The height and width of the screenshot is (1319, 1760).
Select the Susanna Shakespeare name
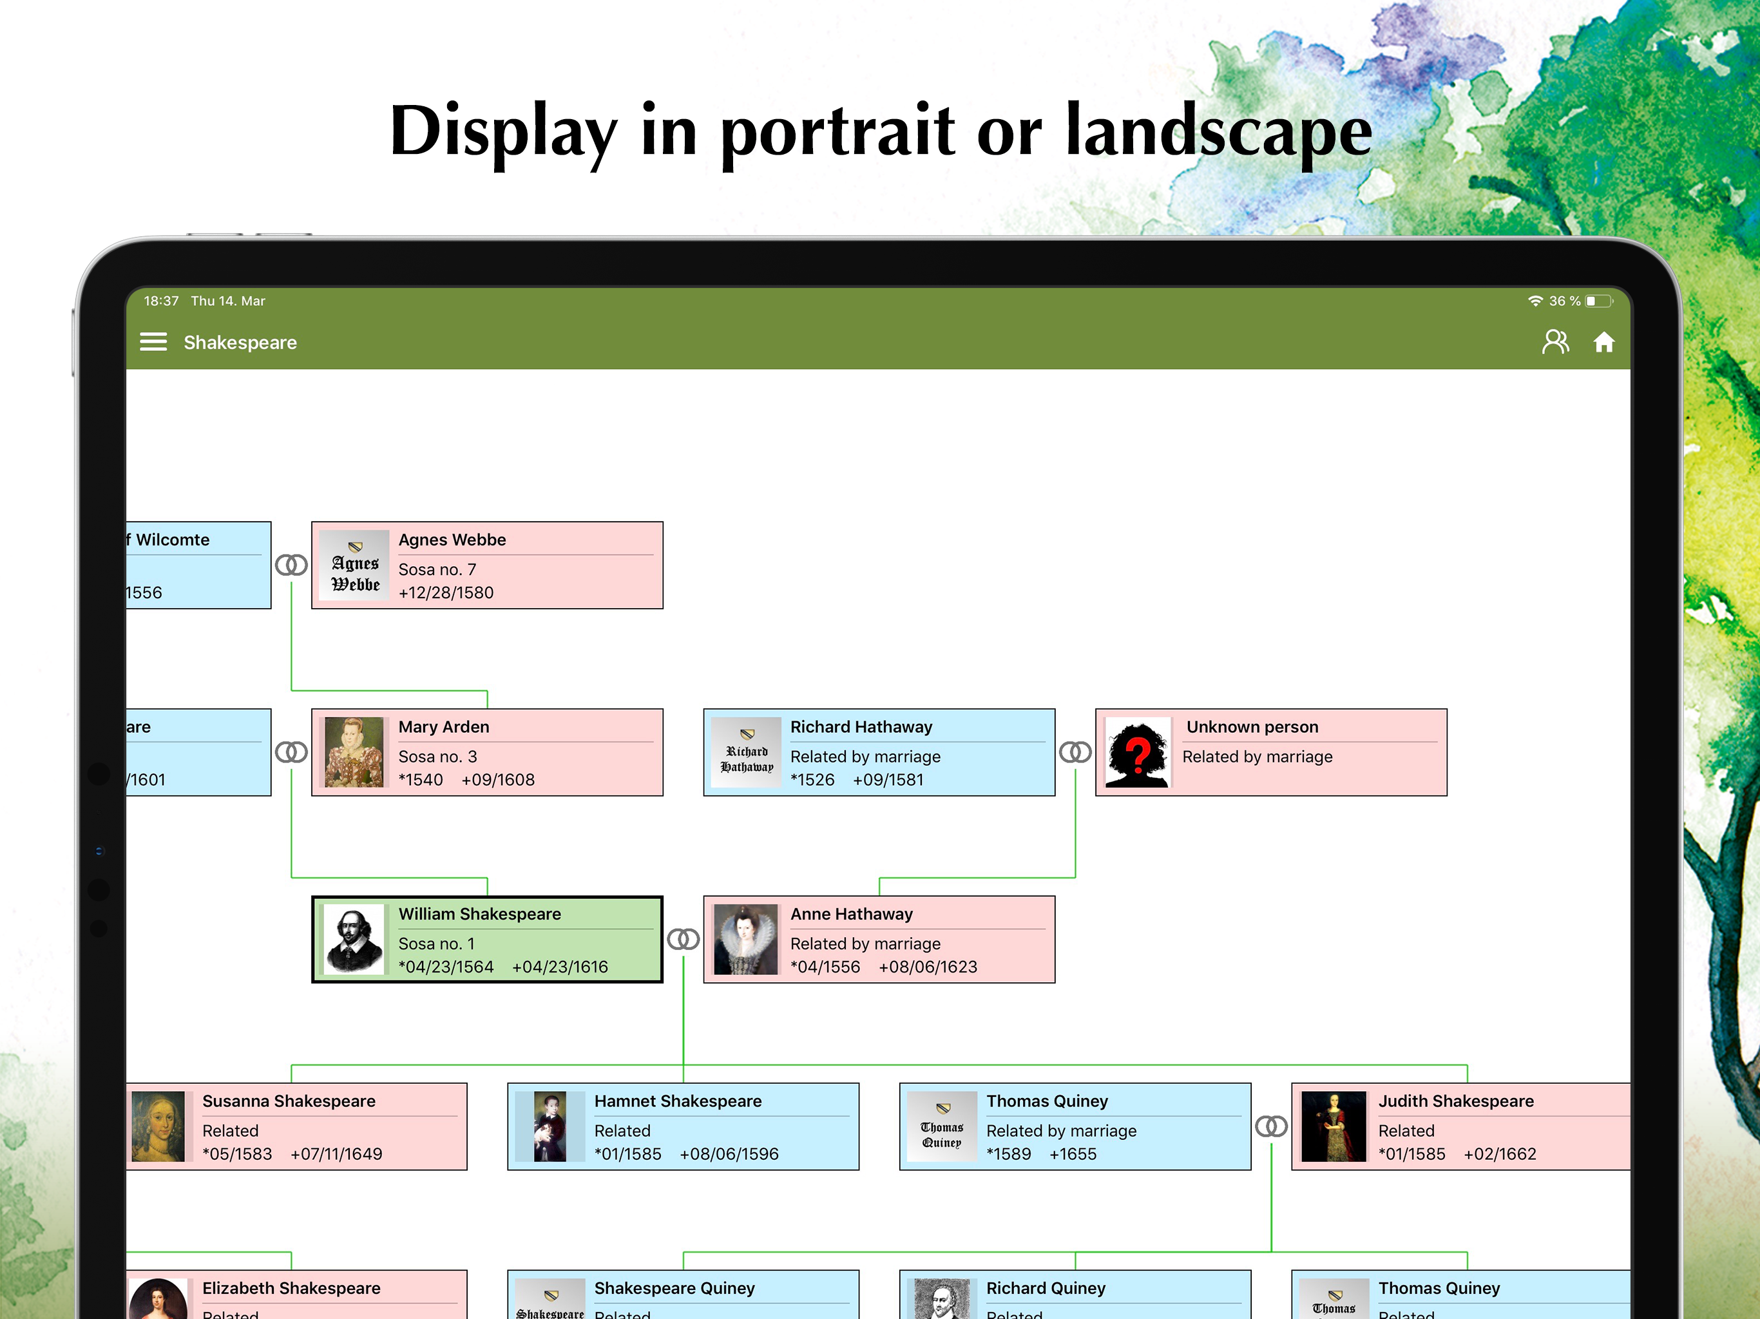[x=289, y=1101]
